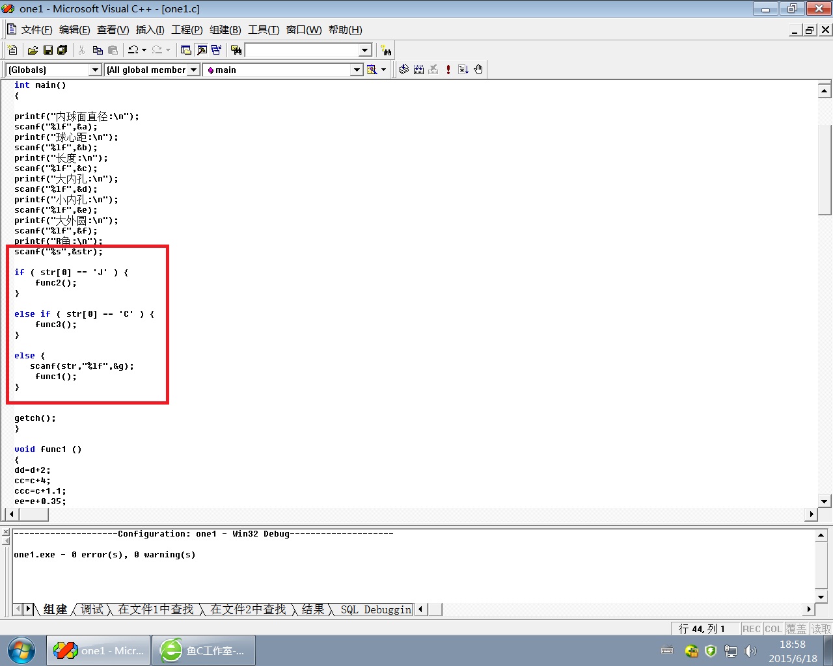Click the code editor scroll-up arrow
The height and width of the screenshot is (666, 833).
point(825,91)
